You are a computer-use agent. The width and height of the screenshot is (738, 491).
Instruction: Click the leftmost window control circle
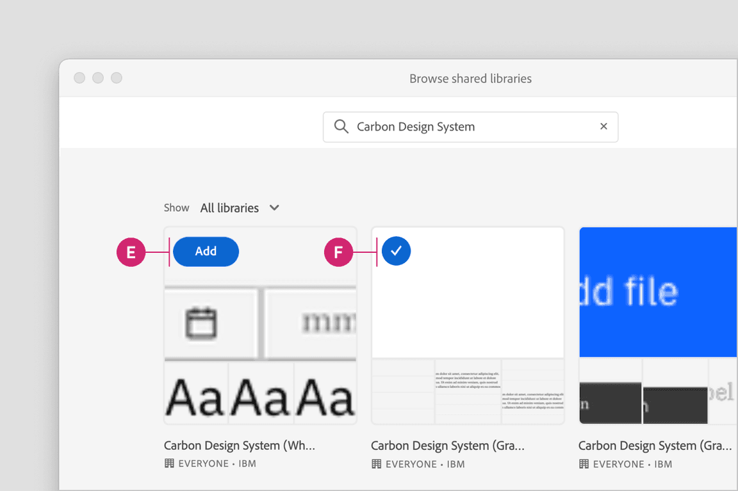click(79, 78)
